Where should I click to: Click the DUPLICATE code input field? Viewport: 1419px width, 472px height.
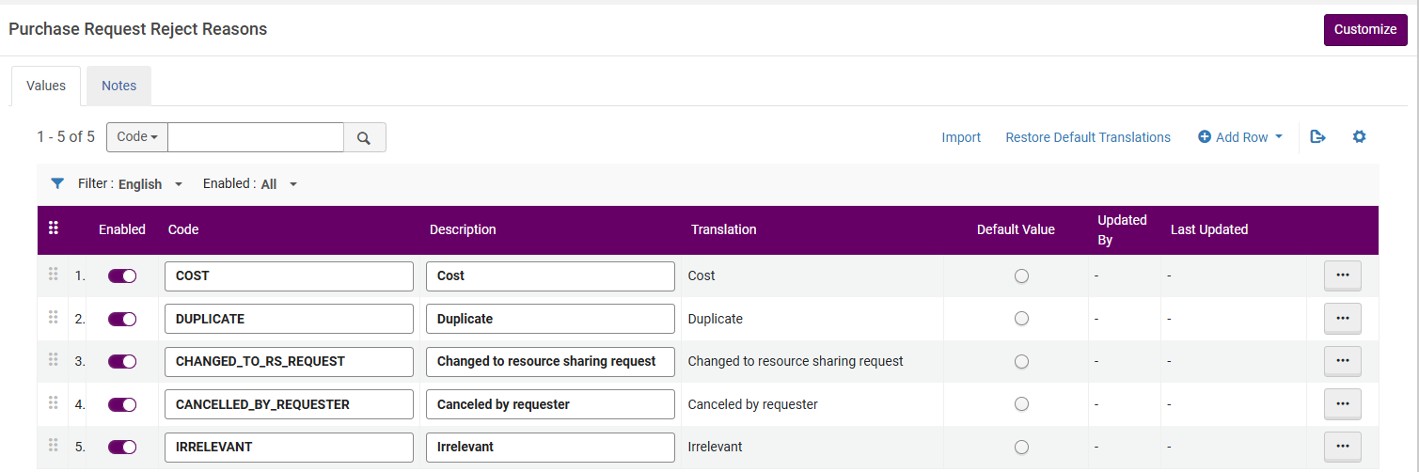289,319
